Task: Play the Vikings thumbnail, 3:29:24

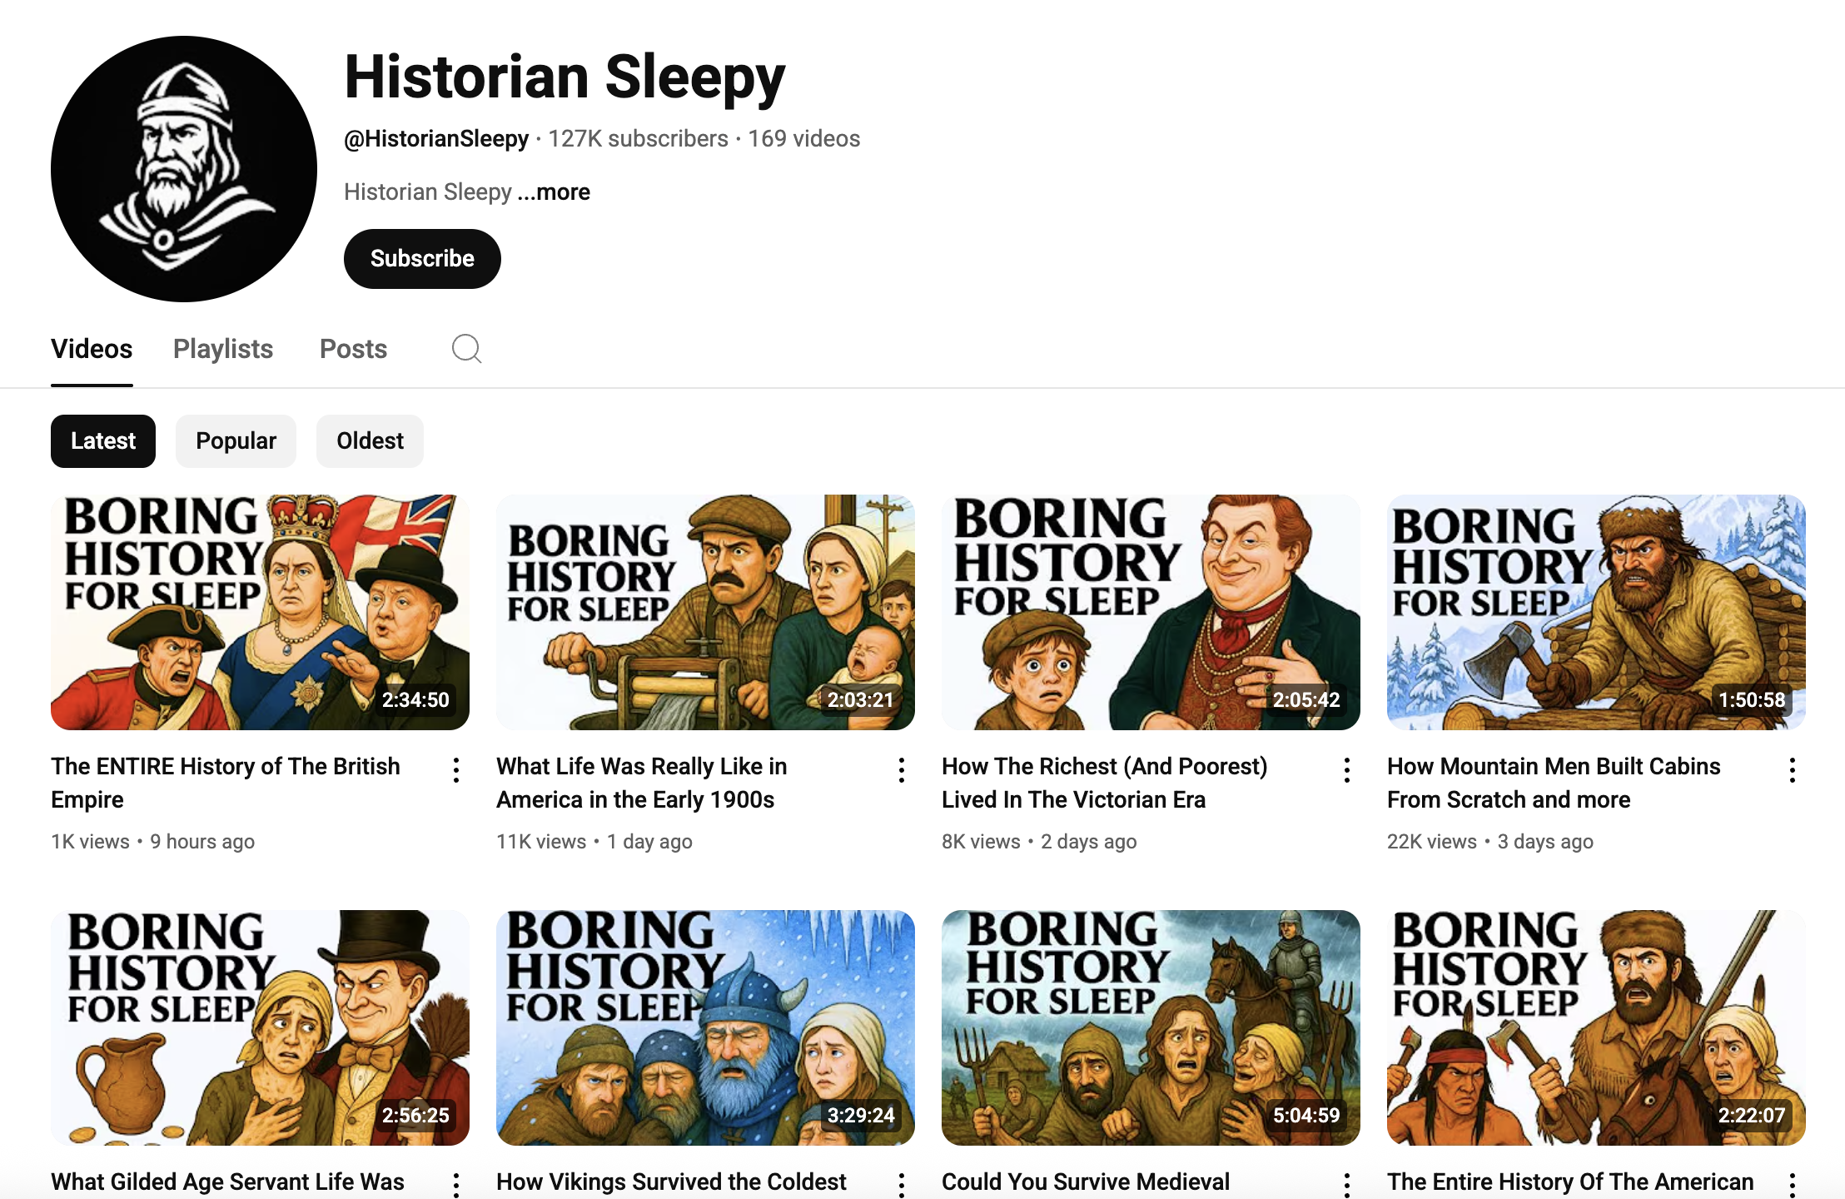Action: 705,1027
